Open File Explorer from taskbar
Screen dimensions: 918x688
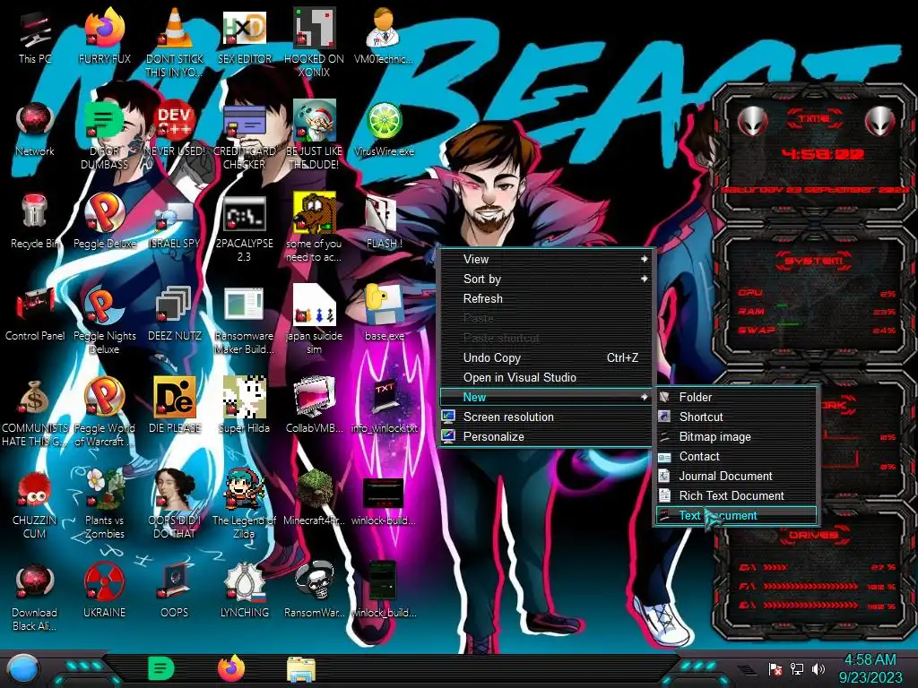tap(301, 669)
